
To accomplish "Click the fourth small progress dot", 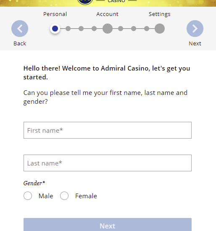I will (94, 29).
